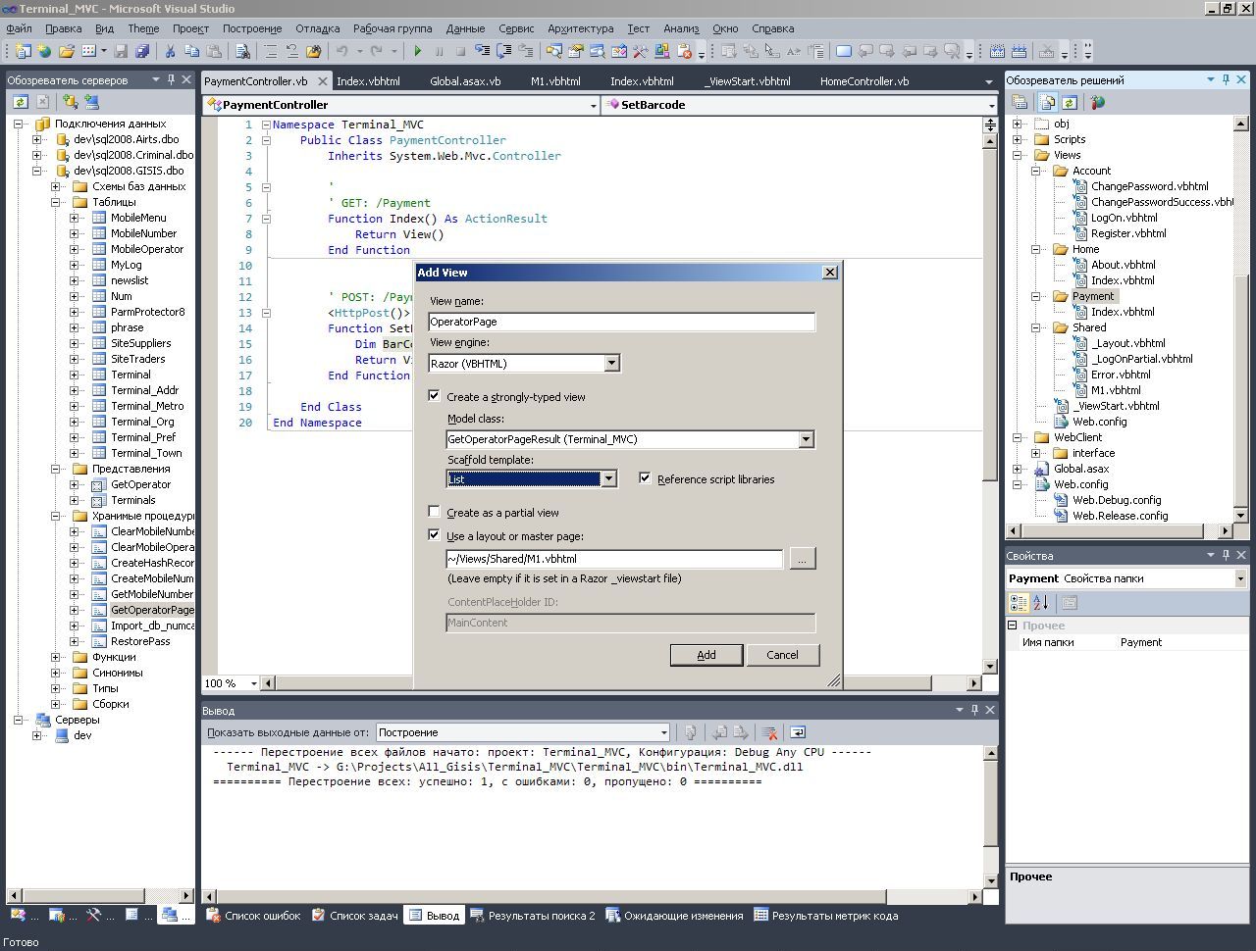This screenshot has width=1256, height=951.
Task: Collapse the Прочее section in Properties panel
Action: [x=1013, y=625]
